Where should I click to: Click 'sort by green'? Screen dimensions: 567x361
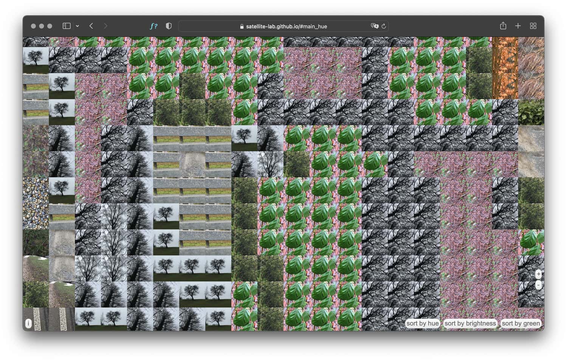click(x=521, y=323)
